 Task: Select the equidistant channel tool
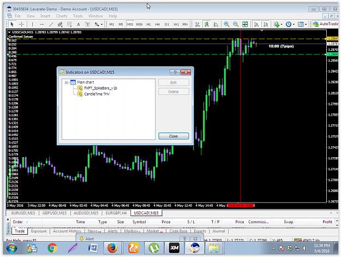[x=60, y=24]
